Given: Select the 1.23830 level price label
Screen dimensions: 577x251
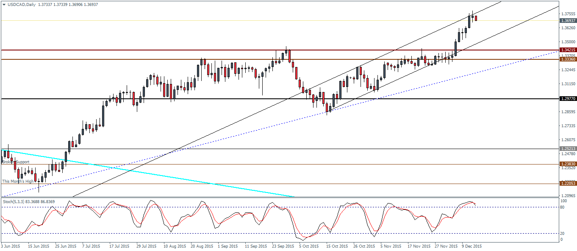Looking at the screenshot, I should (568, 164).
